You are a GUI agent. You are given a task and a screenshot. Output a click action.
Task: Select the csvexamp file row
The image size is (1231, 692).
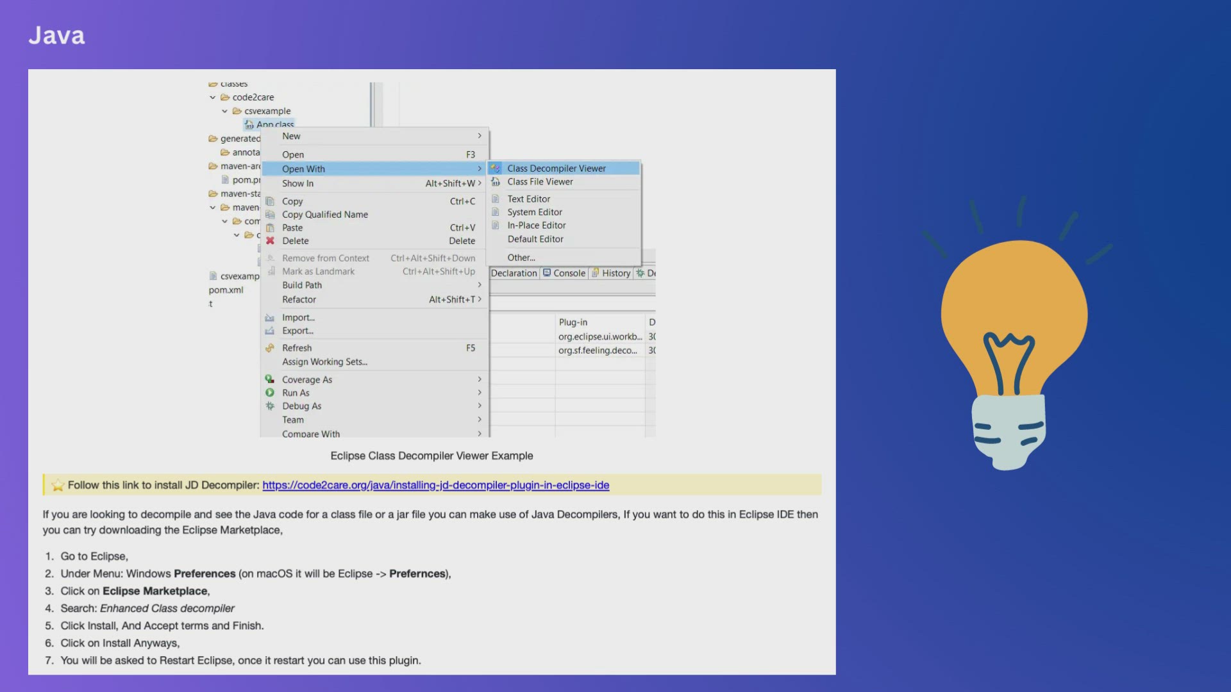pos(235,276)
